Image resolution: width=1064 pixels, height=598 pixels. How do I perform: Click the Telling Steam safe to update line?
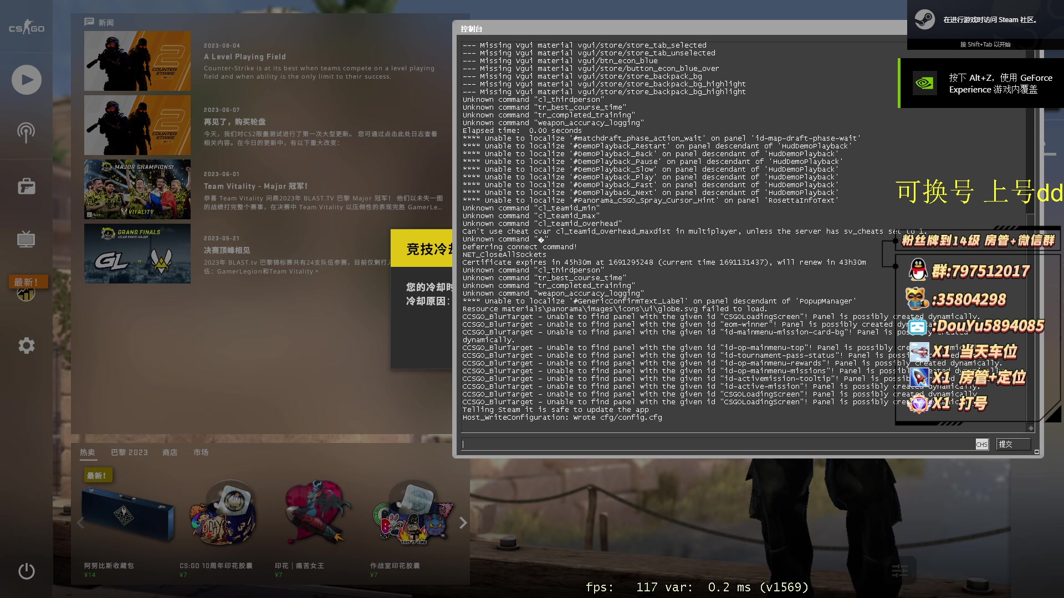[556, 410]
